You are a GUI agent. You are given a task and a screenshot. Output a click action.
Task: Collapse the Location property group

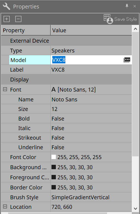tap(5, 206)
